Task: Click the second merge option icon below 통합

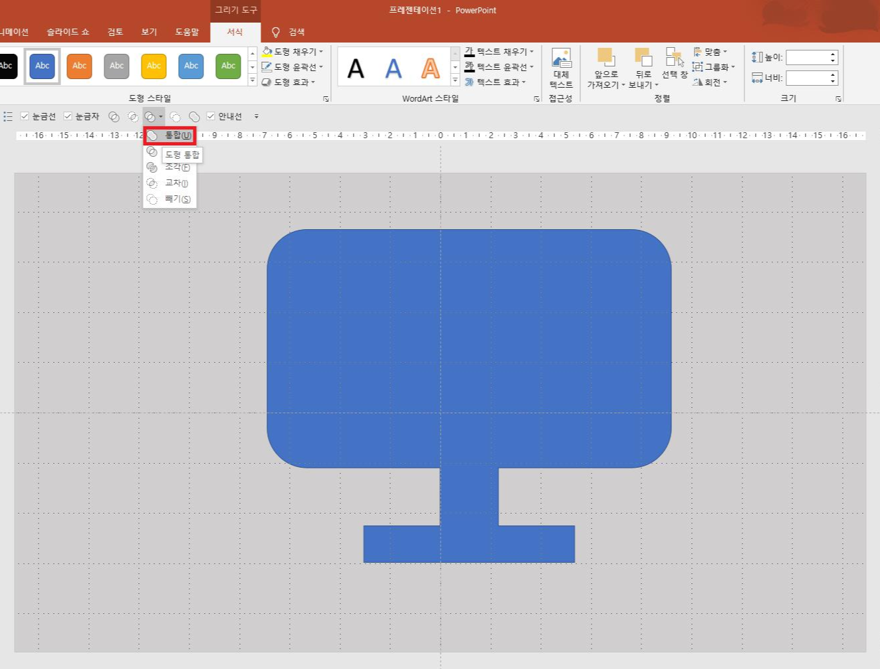Action: tap(152, 151)
